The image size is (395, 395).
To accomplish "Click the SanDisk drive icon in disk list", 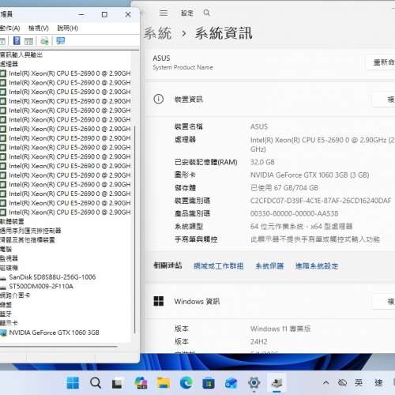I will pyautogui.click(x=3, y=277).
